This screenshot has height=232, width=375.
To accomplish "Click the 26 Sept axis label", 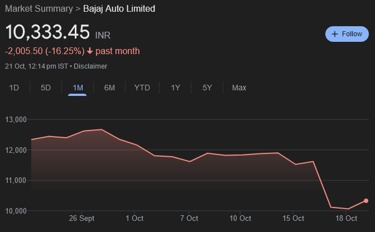I will (x=81, y=218).
